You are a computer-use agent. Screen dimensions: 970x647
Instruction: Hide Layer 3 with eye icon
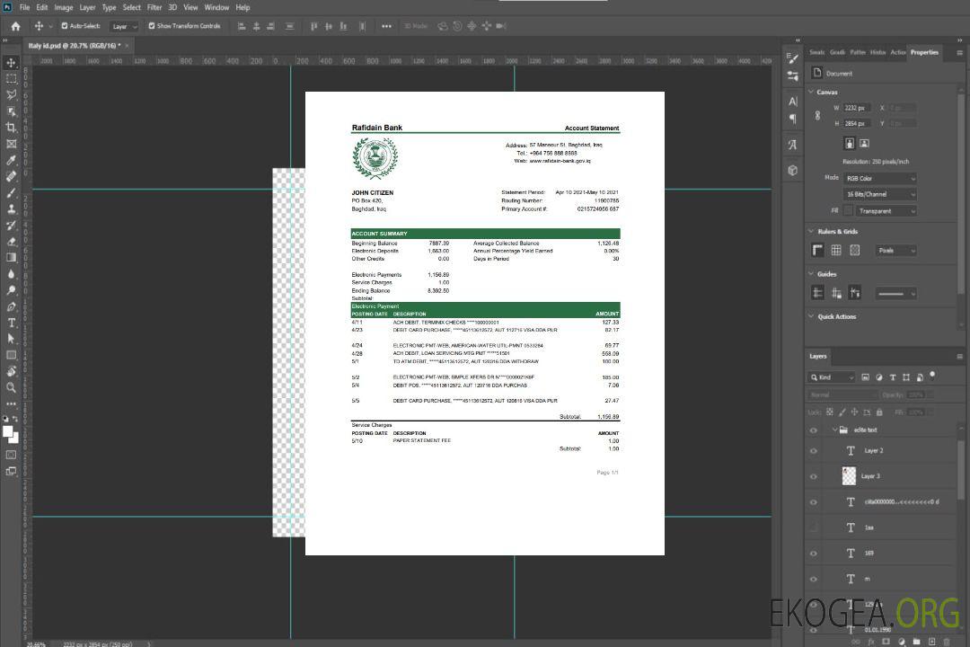click(x=814, y=477)
